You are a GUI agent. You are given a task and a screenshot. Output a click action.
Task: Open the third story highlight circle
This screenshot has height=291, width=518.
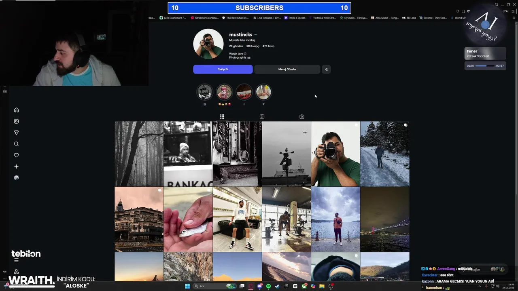click(244, 92)
